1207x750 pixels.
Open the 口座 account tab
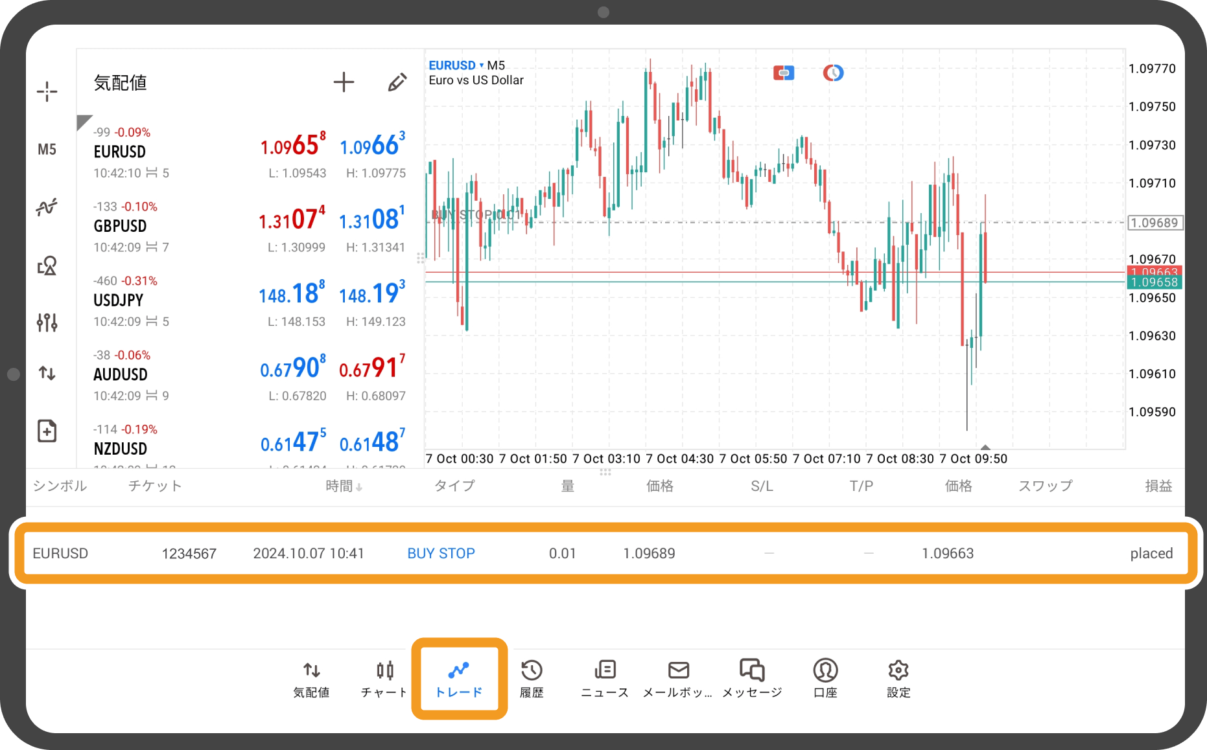point(825,679)
